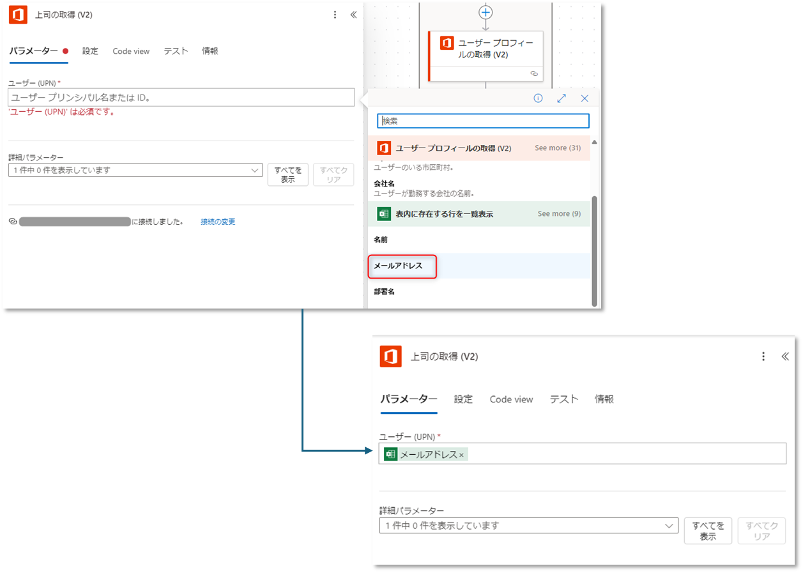Click すべてを表示 button in lower panel
This screenshot has height=573, width=803.
pyautogui.click(x=708, y=531)
